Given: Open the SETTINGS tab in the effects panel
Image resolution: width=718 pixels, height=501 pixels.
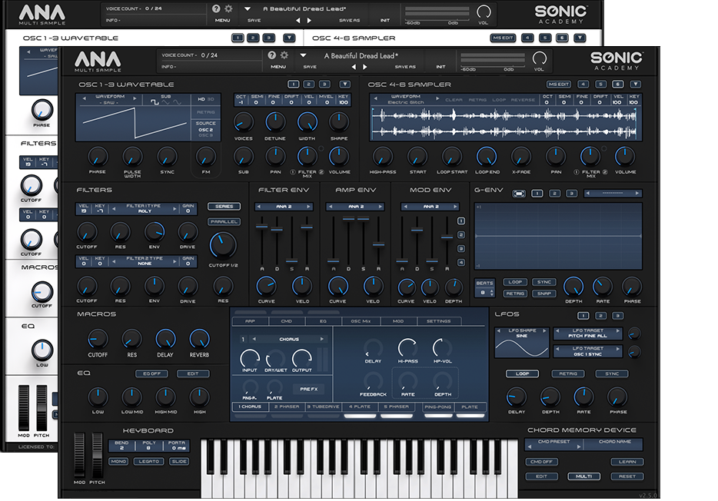Looking at the screenshot, I should (x=438, y=321).
